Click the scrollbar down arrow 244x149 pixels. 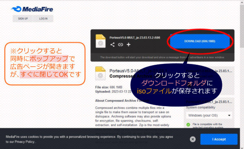click(242, 147)
